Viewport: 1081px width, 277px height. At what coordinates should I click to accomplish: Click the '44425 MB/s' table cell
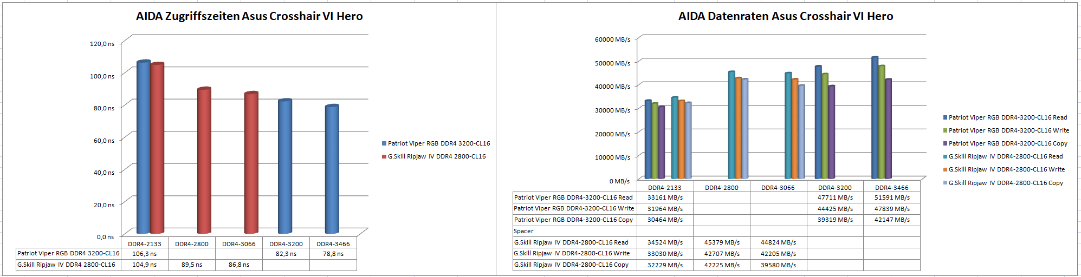pyautogui.click(x=835, y=209)
